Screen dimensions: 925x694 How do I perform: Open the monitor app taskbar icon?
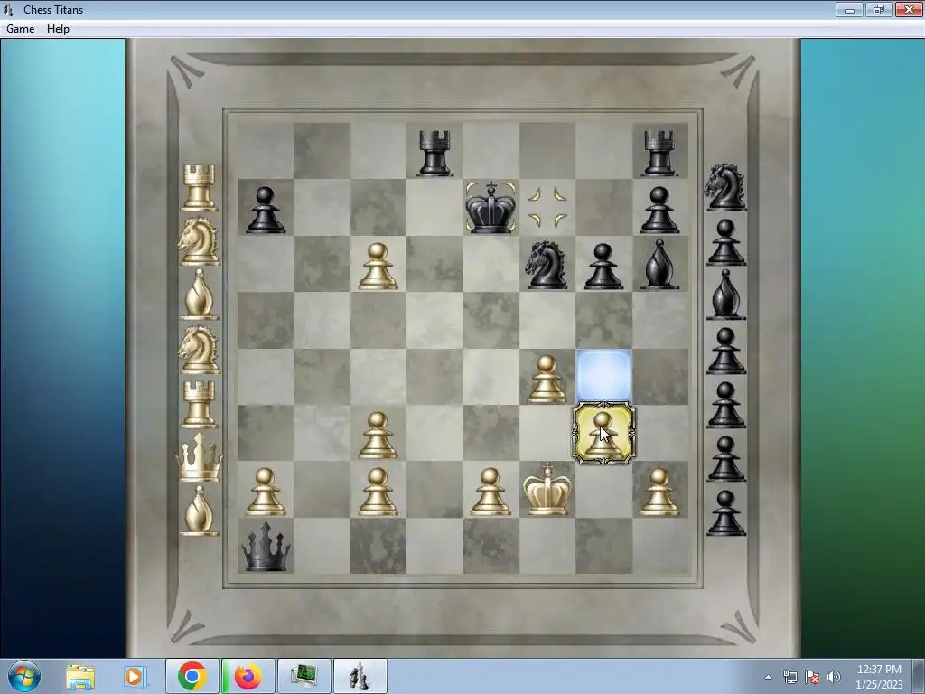[304, 676]
